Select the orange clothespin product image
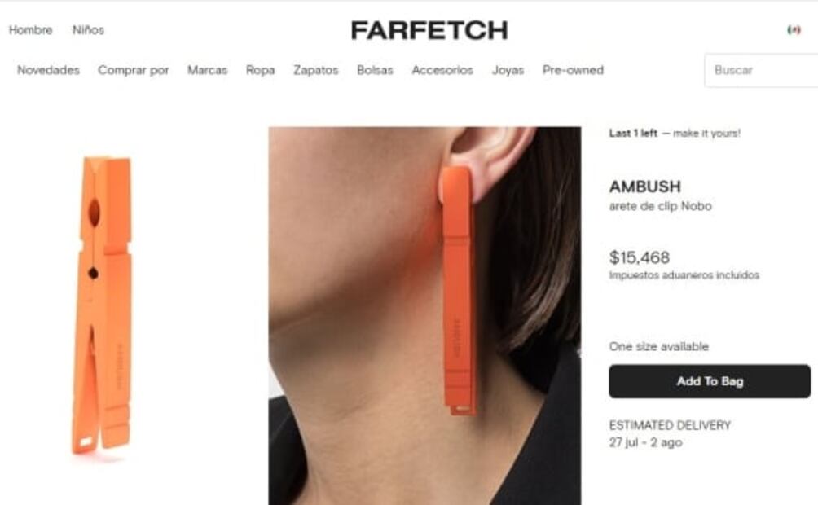 tap(103, 304)
